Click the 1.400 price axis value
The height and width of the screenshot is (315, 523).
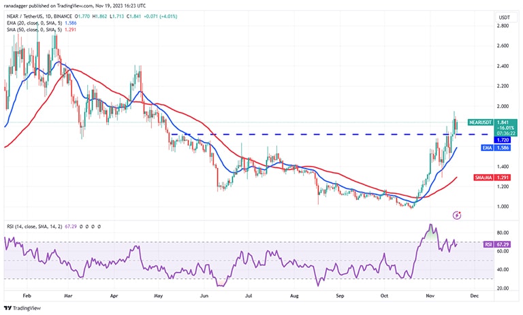503,166
